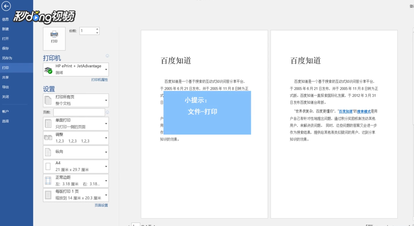
Task: Go back using the circled arrow
Action: tap(6, 6)
